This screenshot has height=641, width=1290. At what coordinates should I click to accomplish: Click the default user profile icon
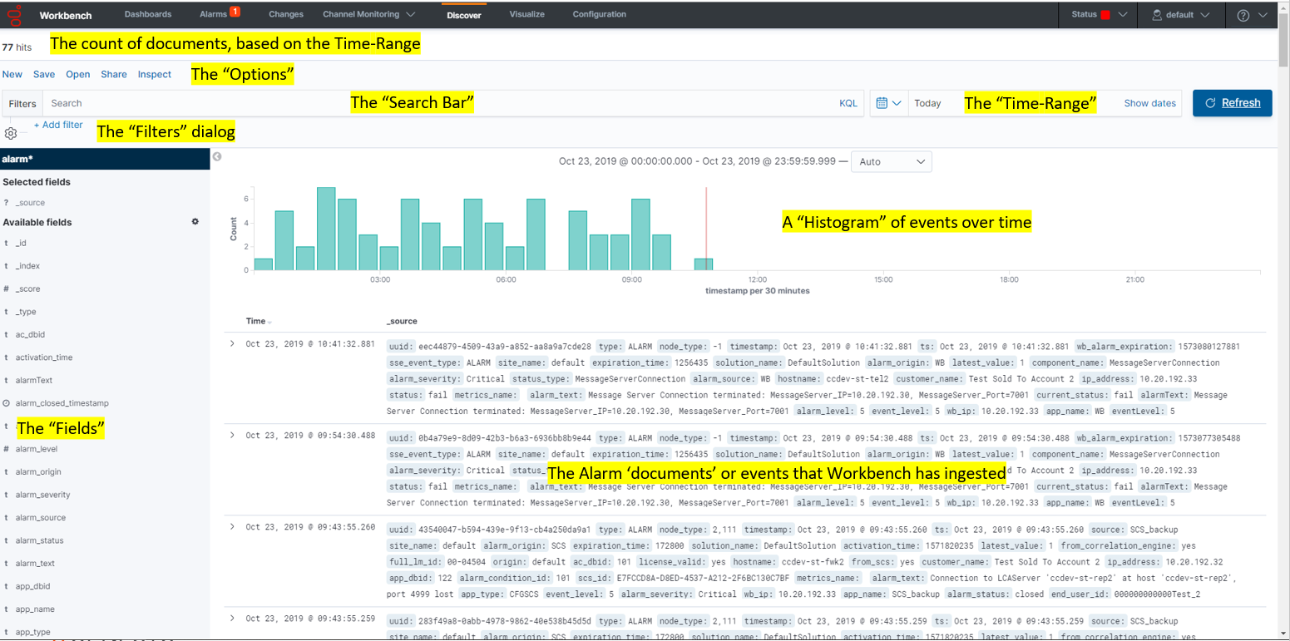[1156, 15]
